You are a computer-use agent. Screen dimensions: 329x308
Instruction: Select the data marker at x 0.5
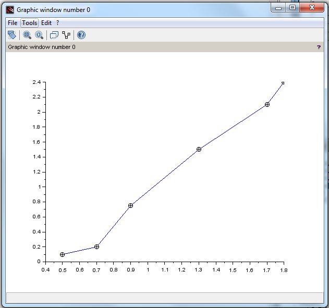[63, 254]
